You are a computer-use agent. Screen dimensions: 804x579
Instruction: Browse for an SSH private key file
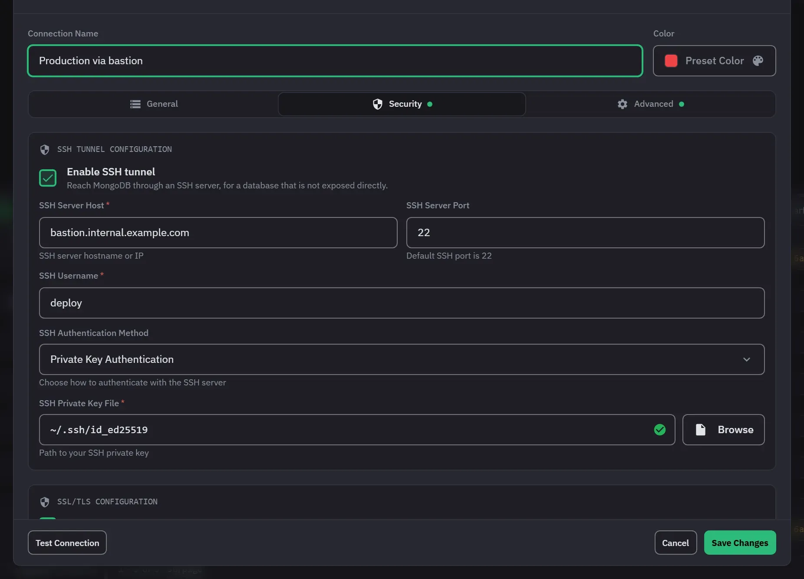(723, 430)
